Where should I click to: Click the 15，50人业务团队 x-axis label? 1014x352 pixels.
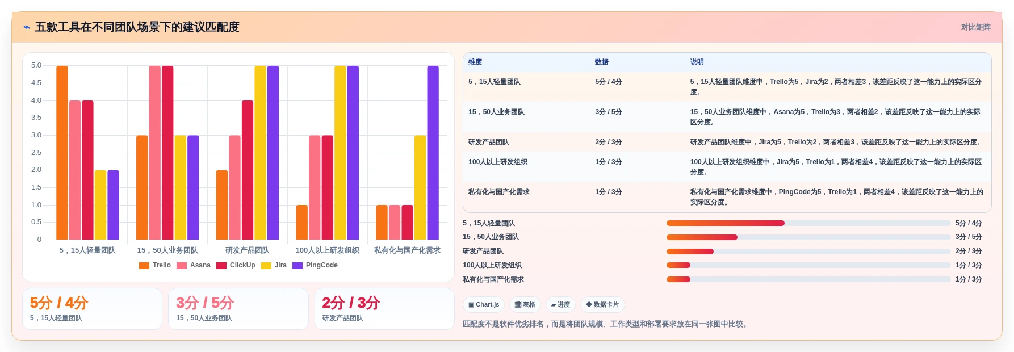click(167, 250)
